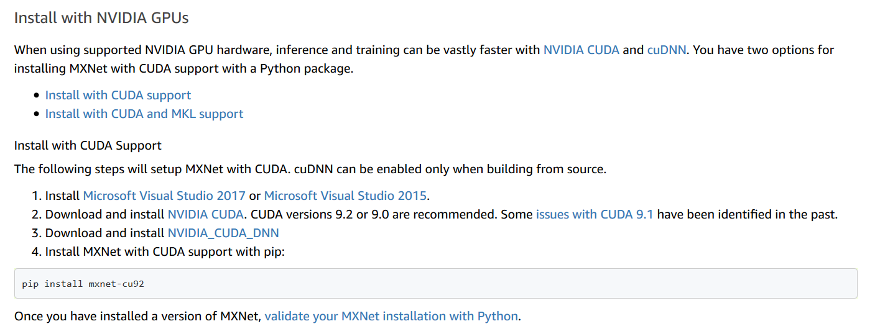
Task: Open Microsoft Visual Studio 2015 link
Action: click(345, 196)
